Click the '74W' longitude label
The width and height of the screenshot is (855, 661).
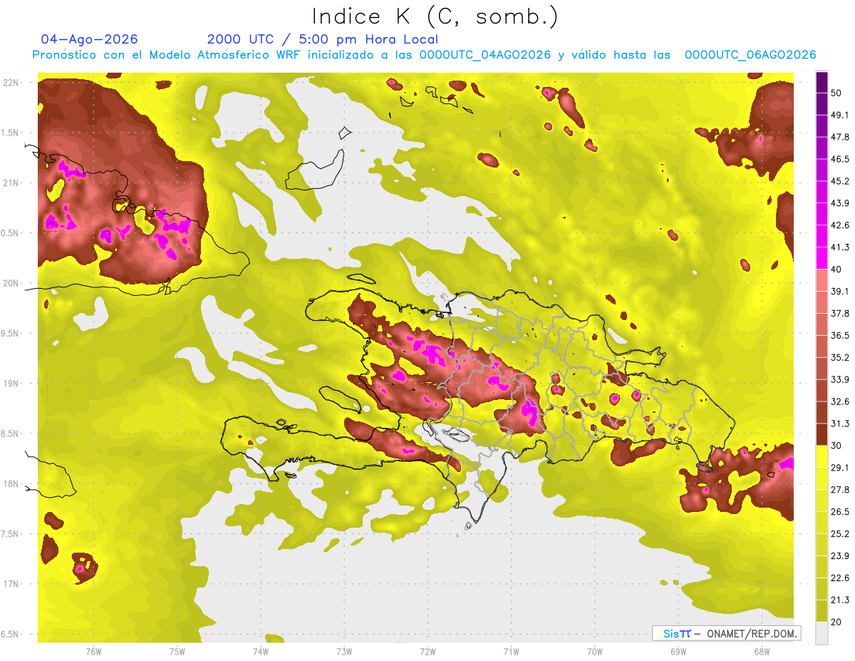coord(261,652)
